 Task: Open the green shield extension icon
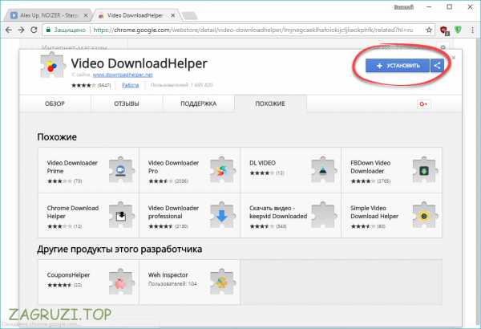pyautogui.click(x=458, y=30)
